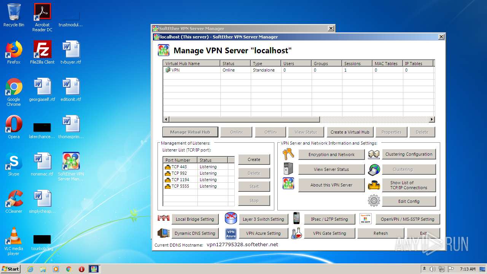This screenshot has width=487, height=274.
Task: Open tvbuyer.rtf document
Action: [71, 53]
